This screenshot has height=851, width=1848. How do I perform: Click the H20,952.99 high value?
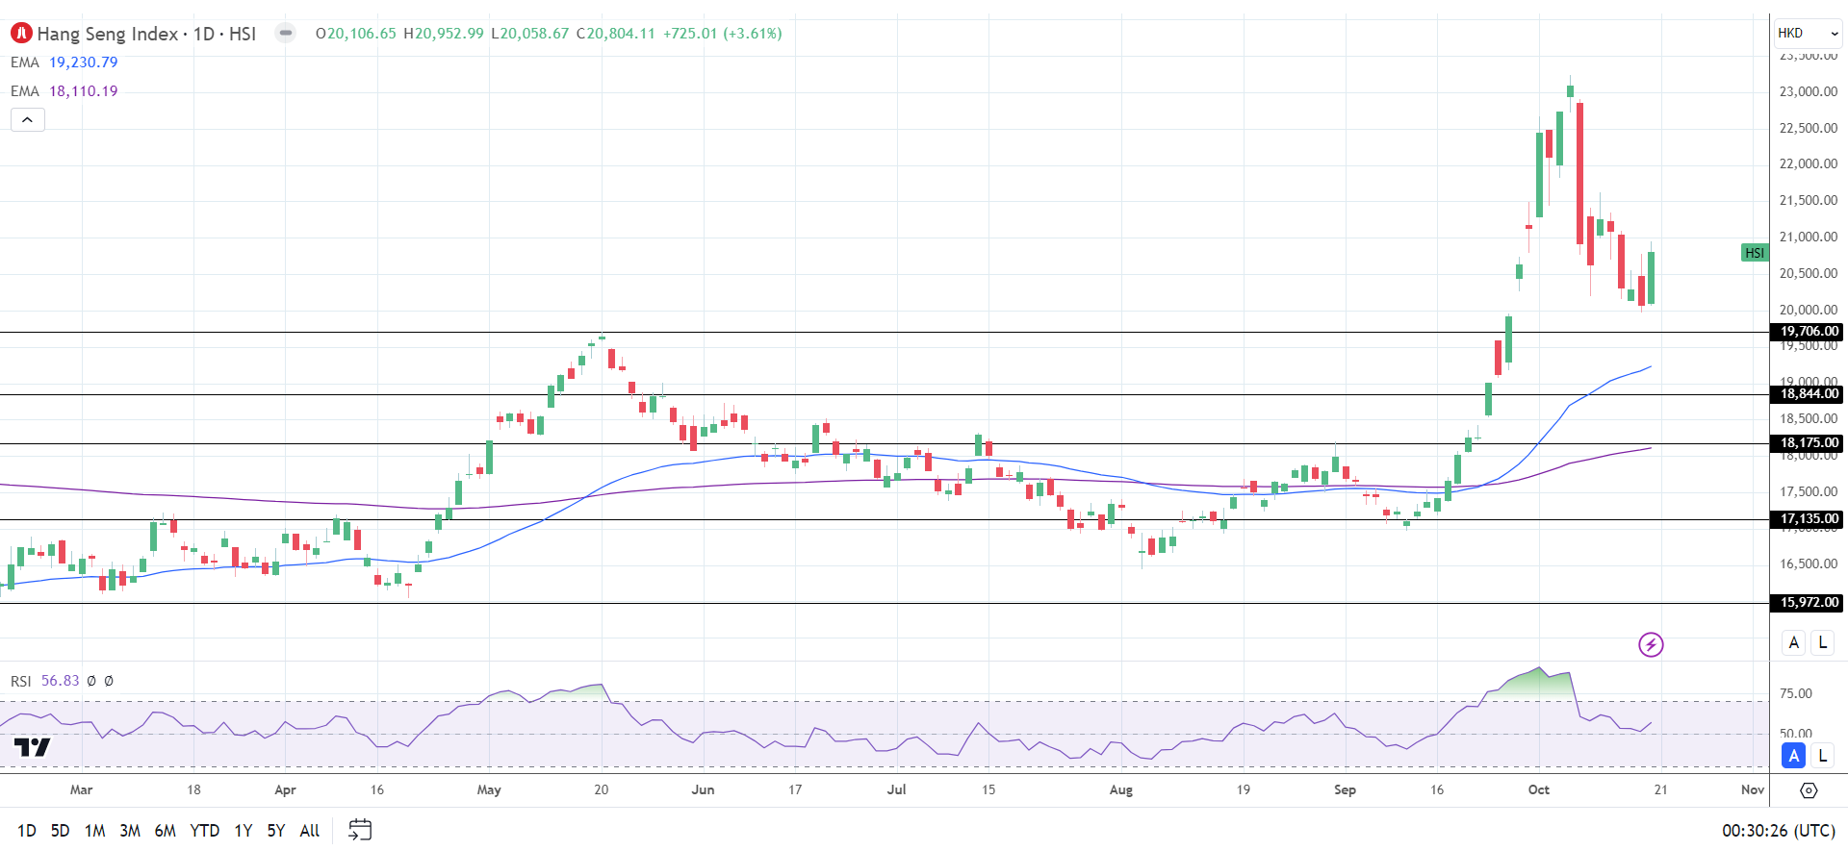[x=444, y=34]
